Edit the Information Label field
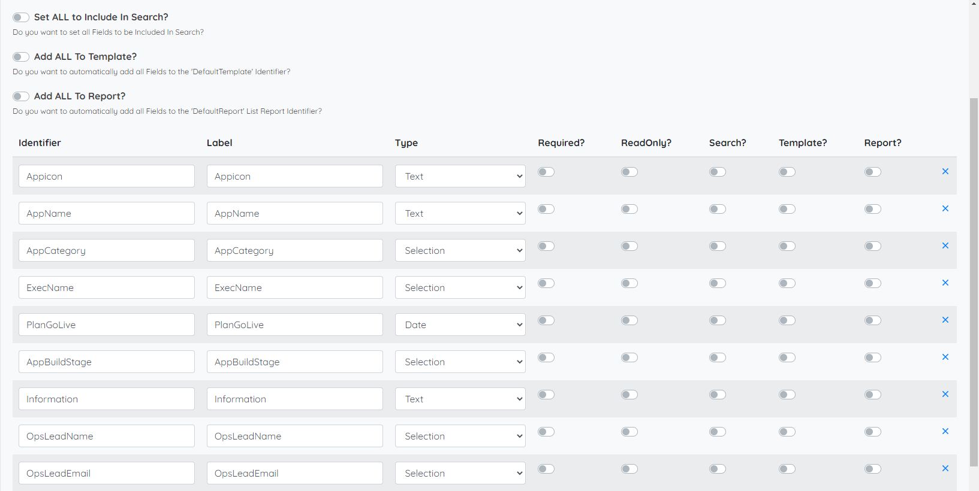This screenshot has height=491, width=979. [295, 399]
